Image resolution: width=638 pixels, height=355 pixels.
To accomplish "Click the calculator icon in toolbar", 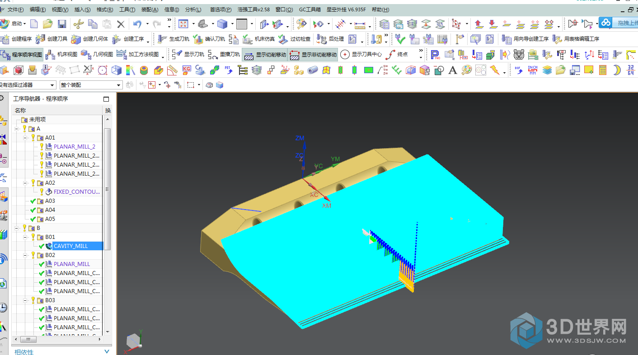I will (603, 70).
